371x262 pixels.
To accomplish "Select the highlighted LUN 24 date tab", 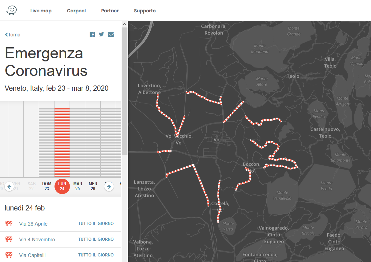I will 62,186.
